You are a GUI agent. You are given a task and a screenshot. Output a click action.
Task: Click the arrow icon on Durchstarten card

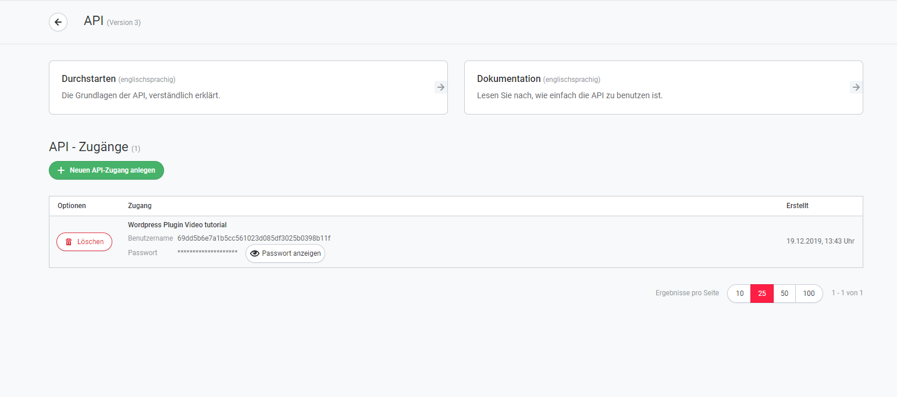pos(441,87)
